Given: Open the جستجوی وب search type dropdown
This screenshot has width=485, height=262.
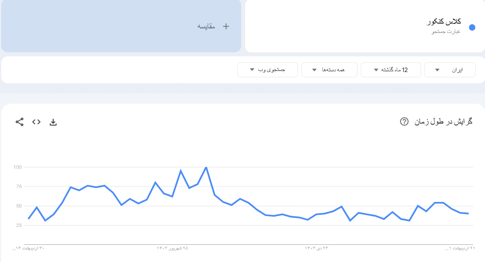Looking at the screenshot, I should [267, 70].
